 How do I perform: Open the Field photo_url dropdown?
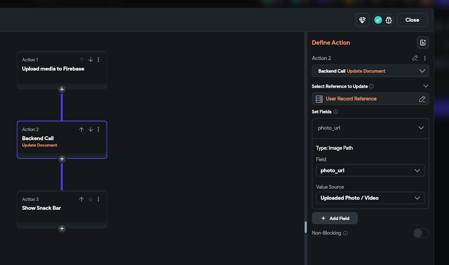(370, 170)
